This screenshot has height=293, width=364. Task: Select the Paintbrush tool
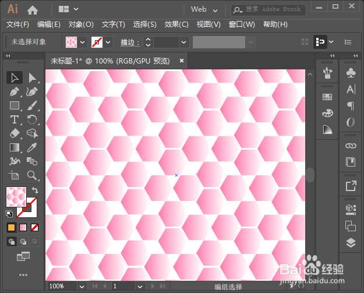(32, 105)
